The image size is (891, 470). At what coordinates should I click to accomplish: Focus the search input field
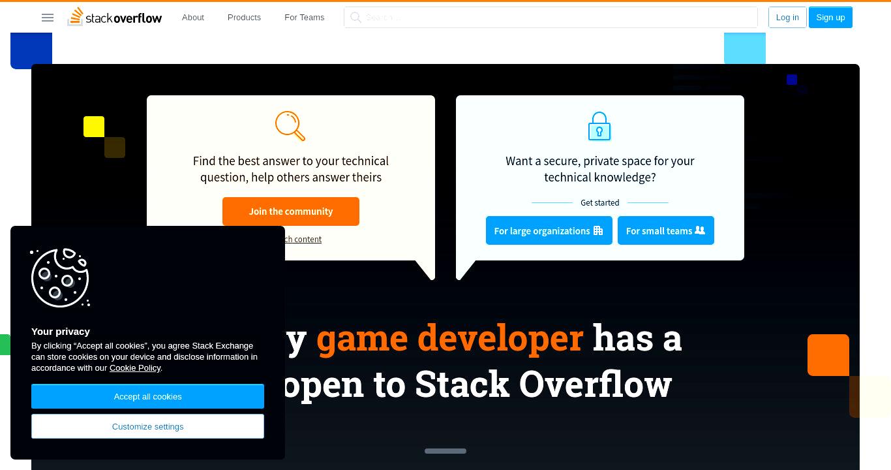[x=551, y=18]
